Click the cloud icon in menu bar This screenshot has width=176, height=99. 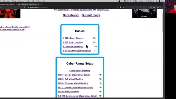click(x=119, y=1)
